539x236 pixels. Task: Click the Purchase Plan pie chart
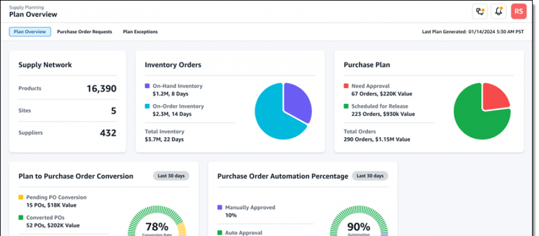coord(482,111)
